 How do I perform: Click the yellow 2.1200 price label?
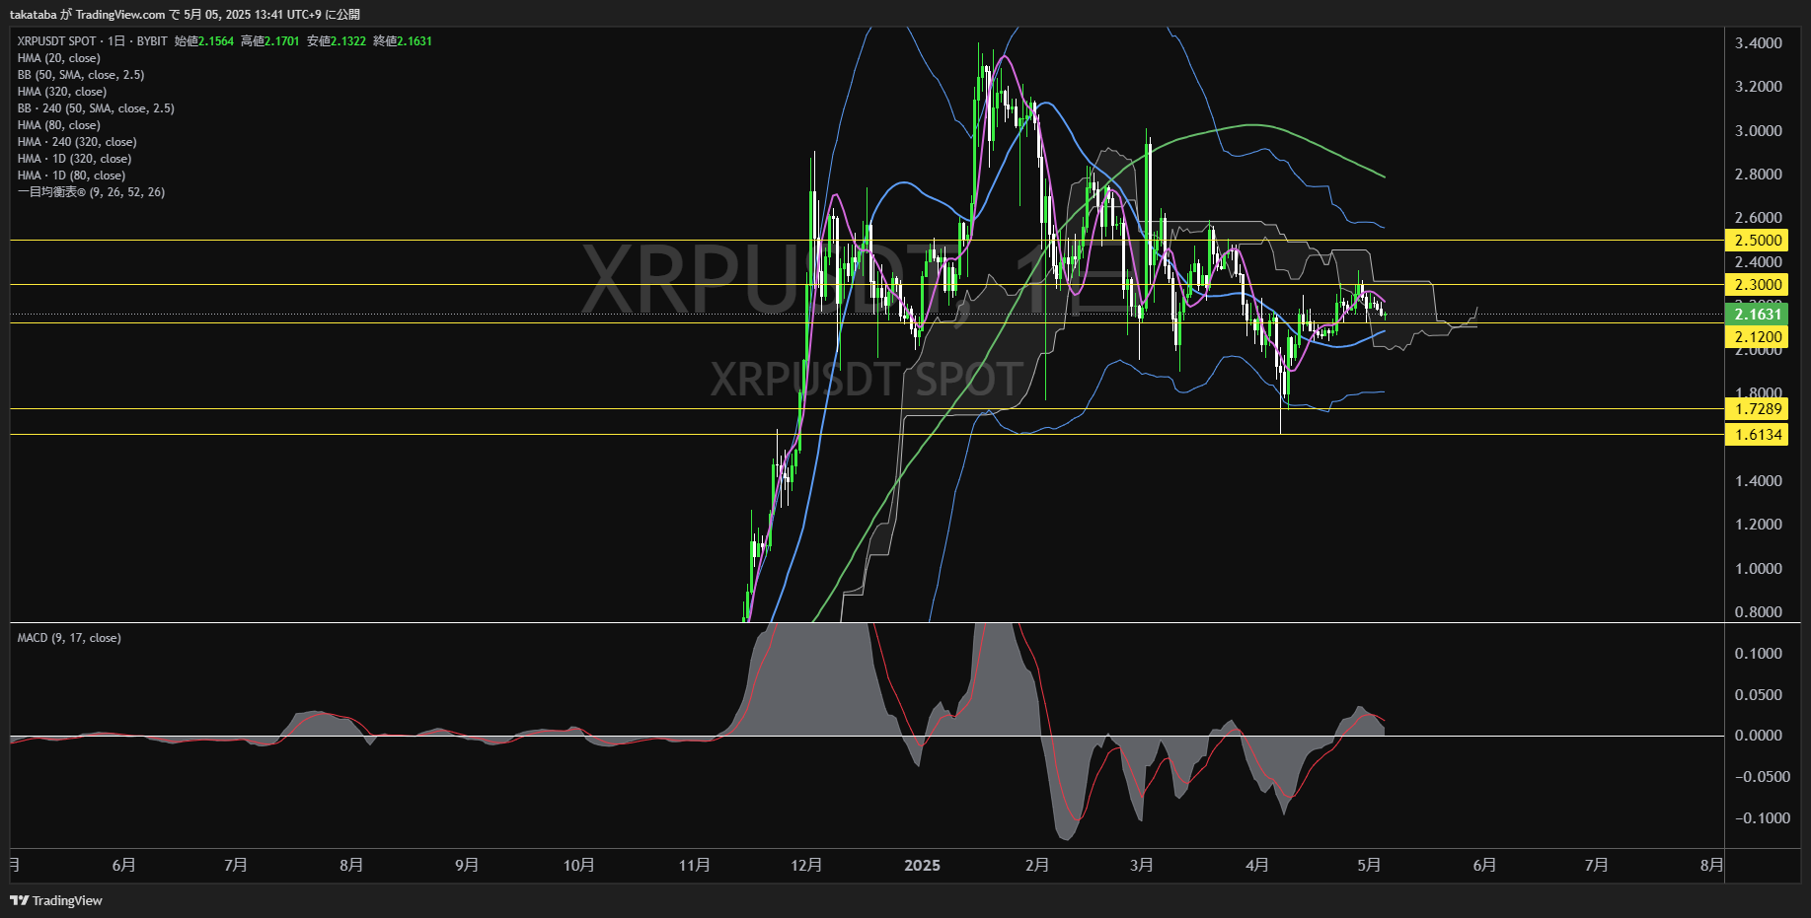coord(1757,337)
